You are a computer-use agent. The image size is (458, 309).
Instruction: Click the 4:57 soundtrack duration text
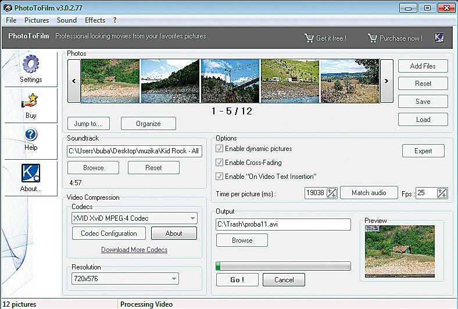(x=76, y=183)
